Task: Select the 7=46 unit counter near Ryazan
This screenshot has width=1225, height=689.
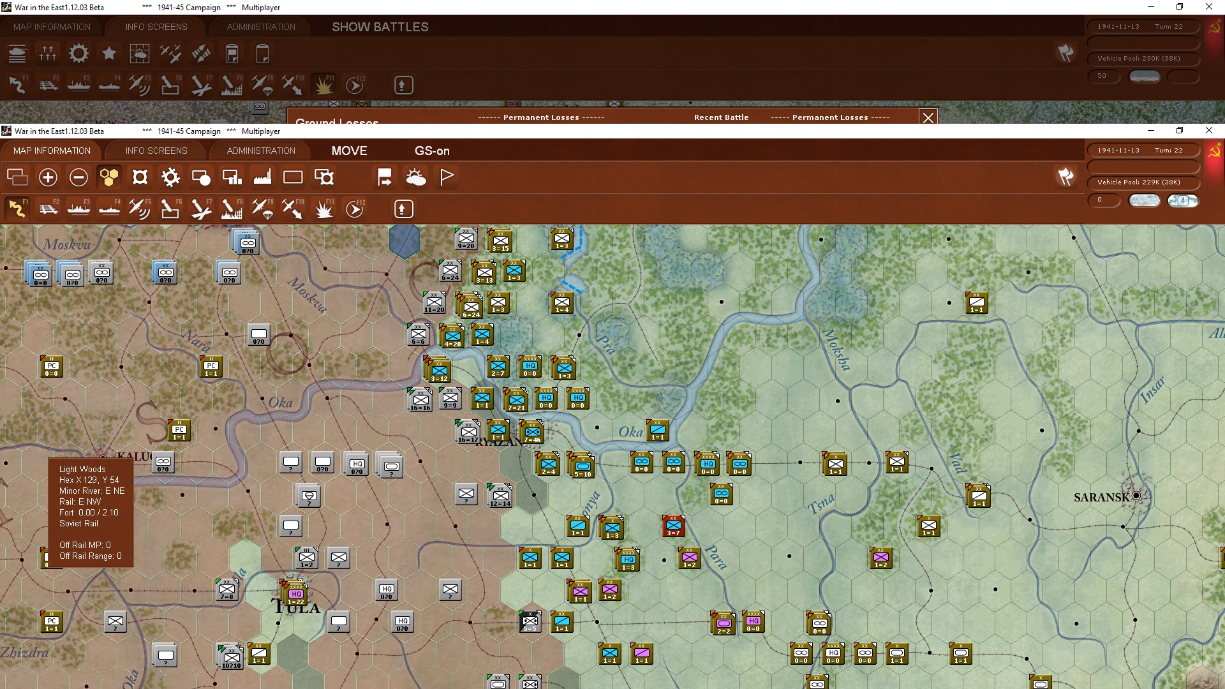Action: pos(532,432)
